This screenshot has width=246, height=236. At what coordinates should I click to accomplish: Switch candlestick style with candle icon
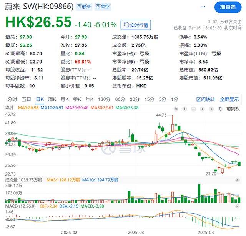coord(220,109)
